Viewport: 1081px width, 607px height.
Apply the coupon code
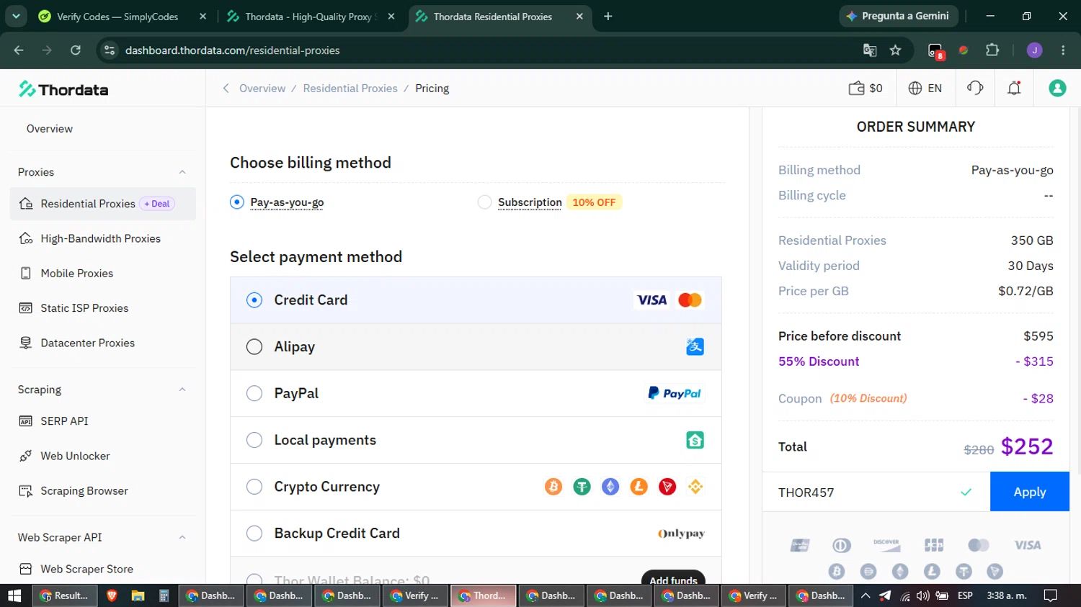click(1029, 492)
